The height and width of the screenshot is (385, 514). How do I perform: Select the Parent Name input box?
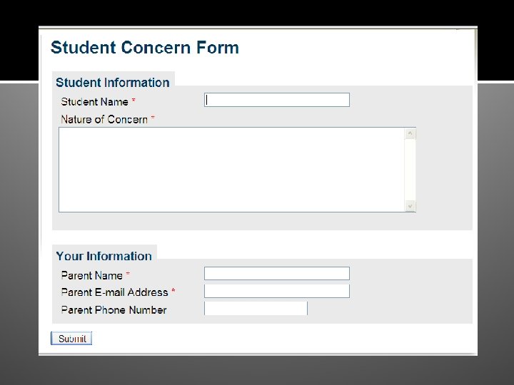tap(277, 273)
